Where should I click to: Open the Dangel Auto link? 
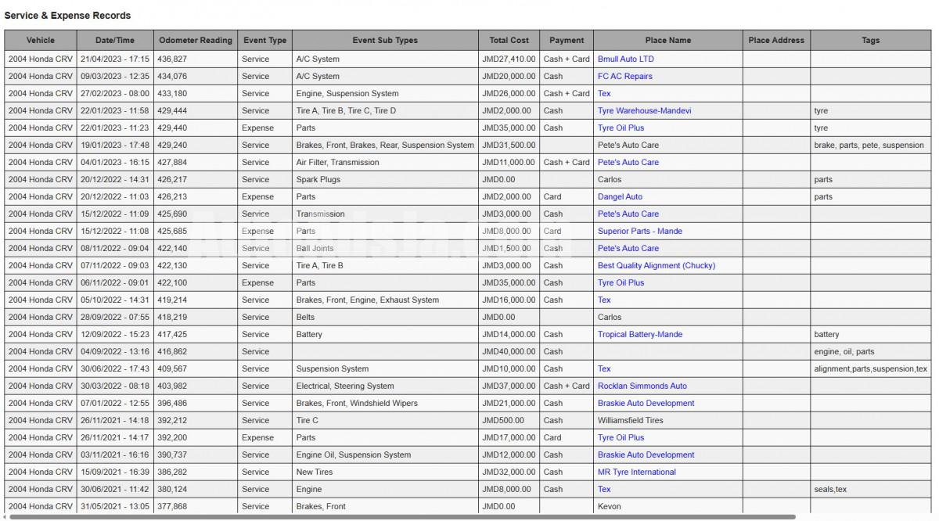(620, 196)
